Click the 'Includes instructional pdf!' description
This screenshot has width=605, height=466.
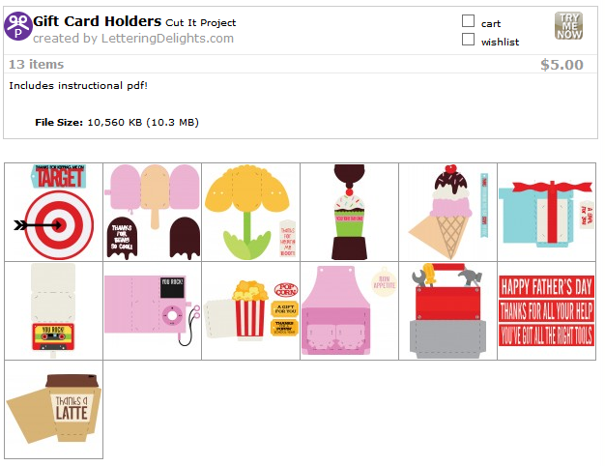(x=78, y=85)
